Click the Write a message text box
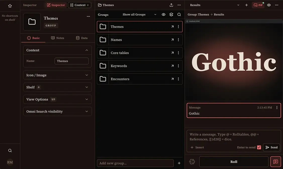The image size is (283, 169). click(233, 137)
